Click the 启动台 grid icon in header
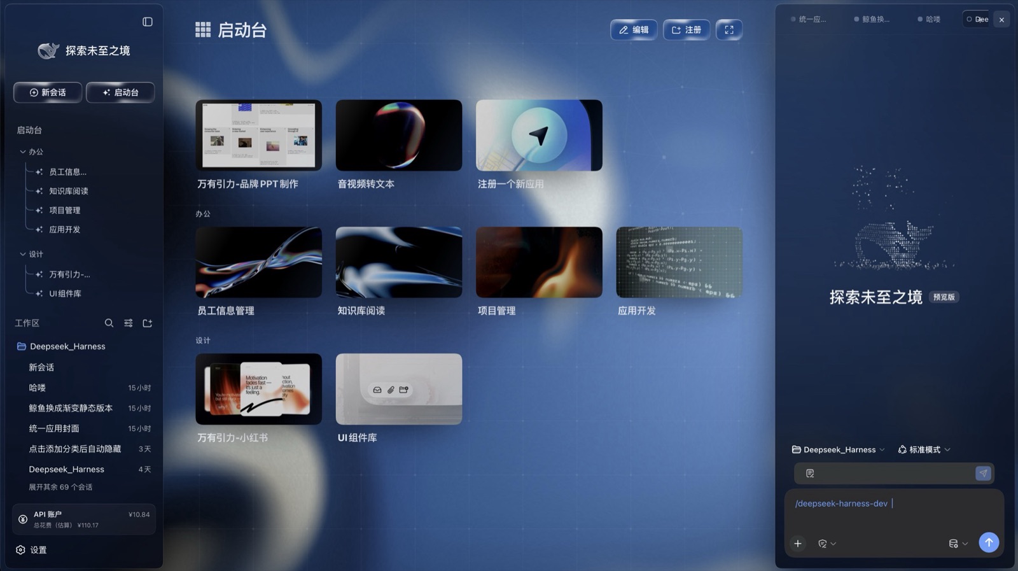Screen dimensions: 1018x571 pyautogui.click(x=202, y=30)
